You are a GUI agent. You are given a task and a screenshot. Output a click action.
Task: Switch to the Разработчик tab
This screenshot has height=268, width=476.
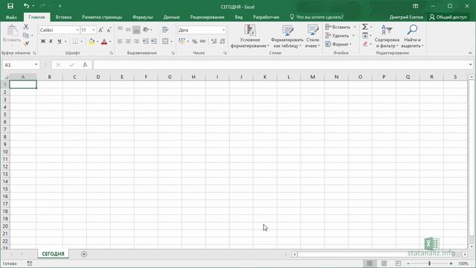click(266, 17)
